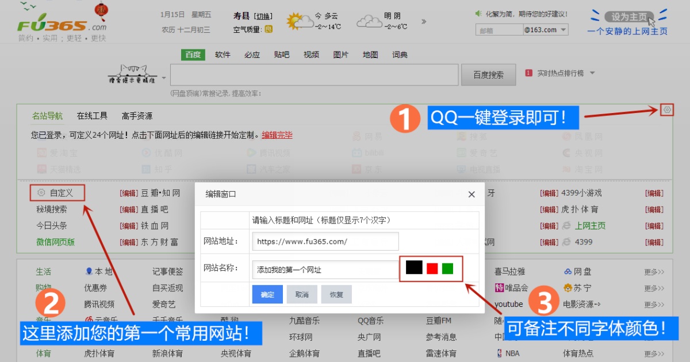Image resolution: width=690 pixels, height=362 pixels.
Task: Click the 网站地址 URL input field
Action: click(325, 242)
